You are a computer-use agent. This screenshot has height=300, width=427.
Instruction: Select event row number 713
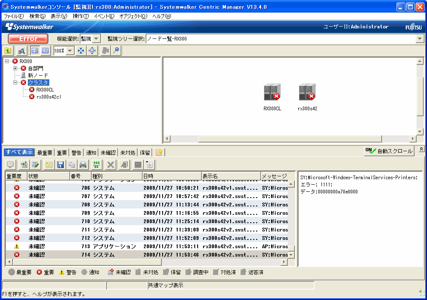[147, 246]
